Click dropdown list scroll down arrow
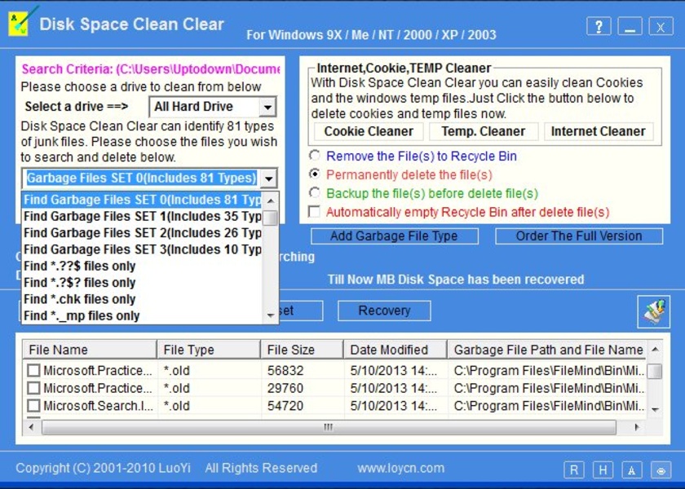685x489 pixels. tap(271, 315)
